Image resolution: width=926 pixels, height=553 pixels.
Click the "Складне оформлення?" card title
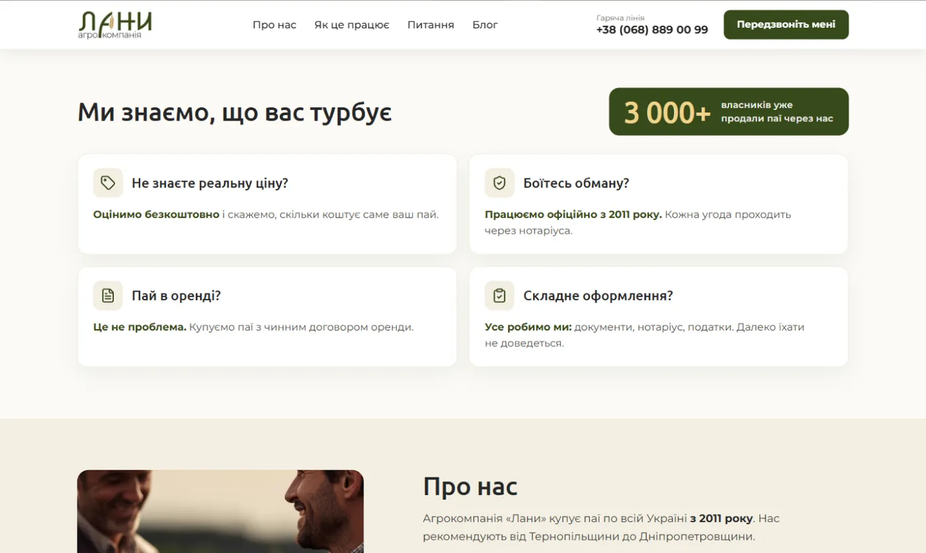point(598,296)
